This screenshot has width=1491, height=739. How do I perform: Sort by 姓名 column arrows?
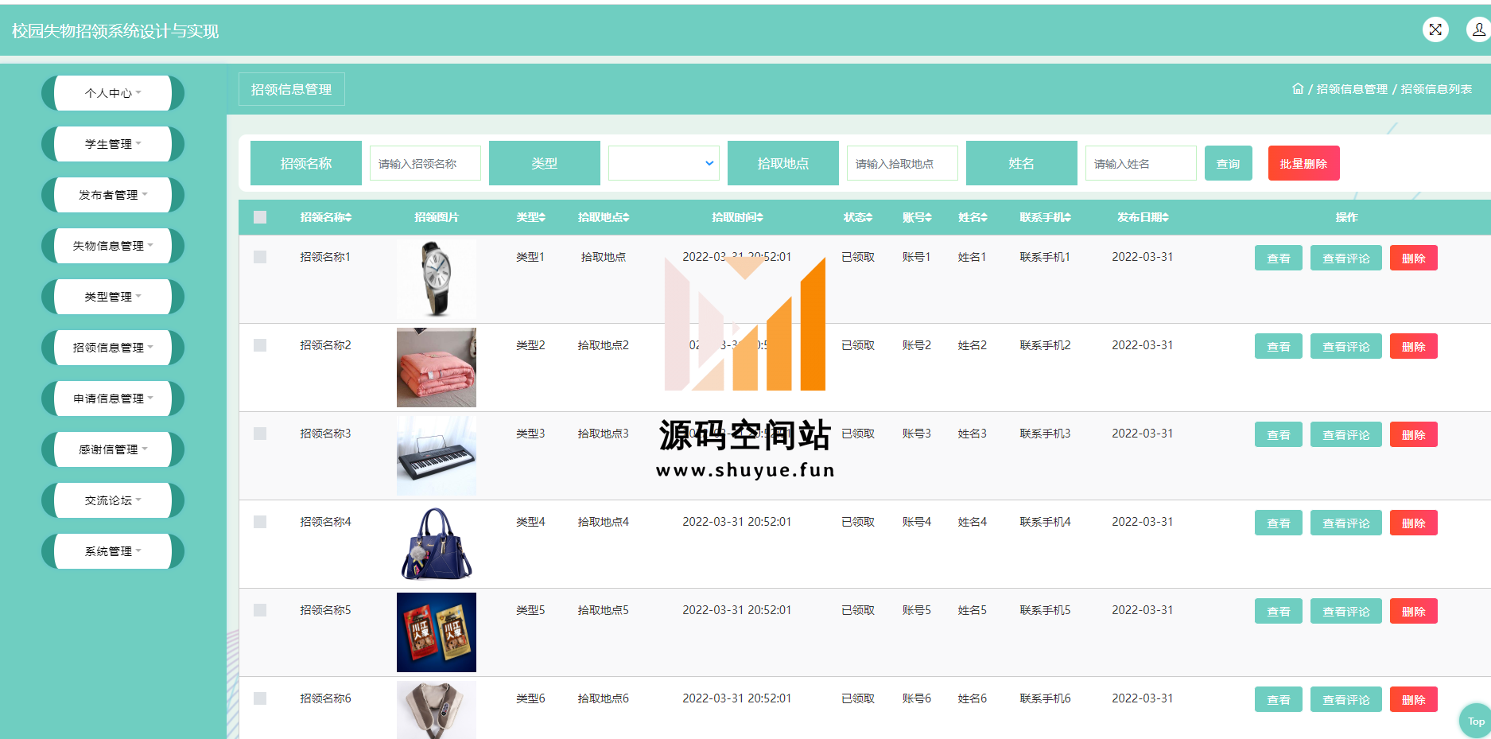(984, 217)
